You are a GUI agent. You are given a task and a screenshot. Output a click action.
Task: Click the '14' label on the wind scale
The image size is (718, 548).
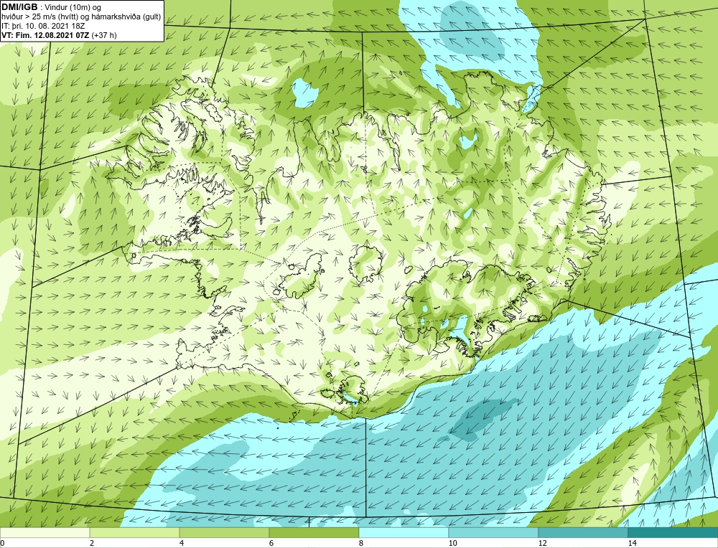[633, 544]
